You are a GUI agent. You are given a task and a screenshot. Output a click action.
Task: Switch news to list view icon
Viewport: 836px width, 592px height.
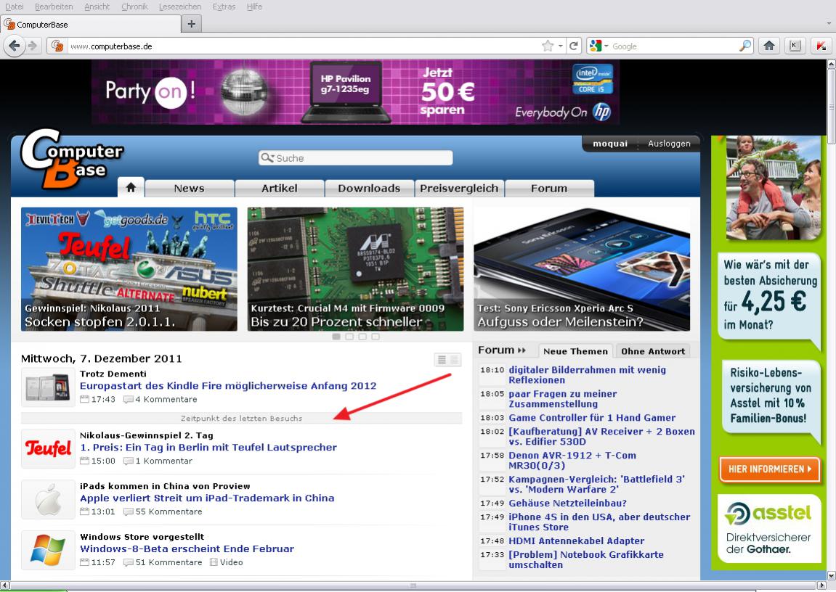pos(442,360)
